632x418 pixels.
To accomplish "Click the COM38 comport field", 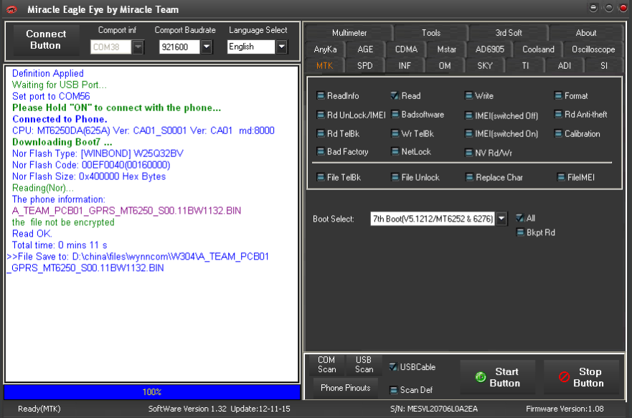I will point(111,47).
